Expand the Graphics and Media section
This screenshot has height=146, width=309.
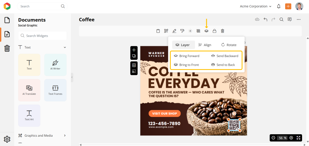[65, 135]
